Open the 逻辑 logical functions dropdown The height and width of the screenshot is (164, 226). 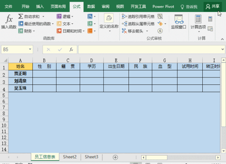click(x=72, y=17)
